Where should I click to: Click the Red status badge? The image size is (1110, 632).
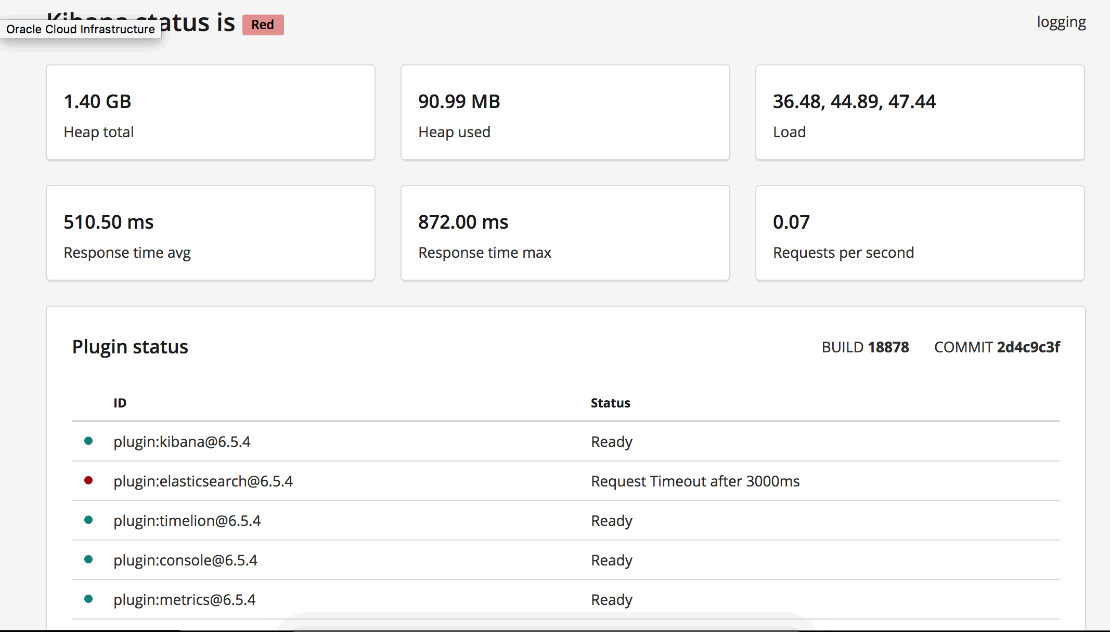(263, 24)
